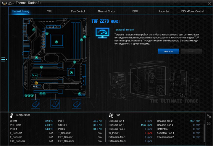Click the sensor dot below DRAM slots
Viewport: 213px width, 146px height.
(74, 62)
